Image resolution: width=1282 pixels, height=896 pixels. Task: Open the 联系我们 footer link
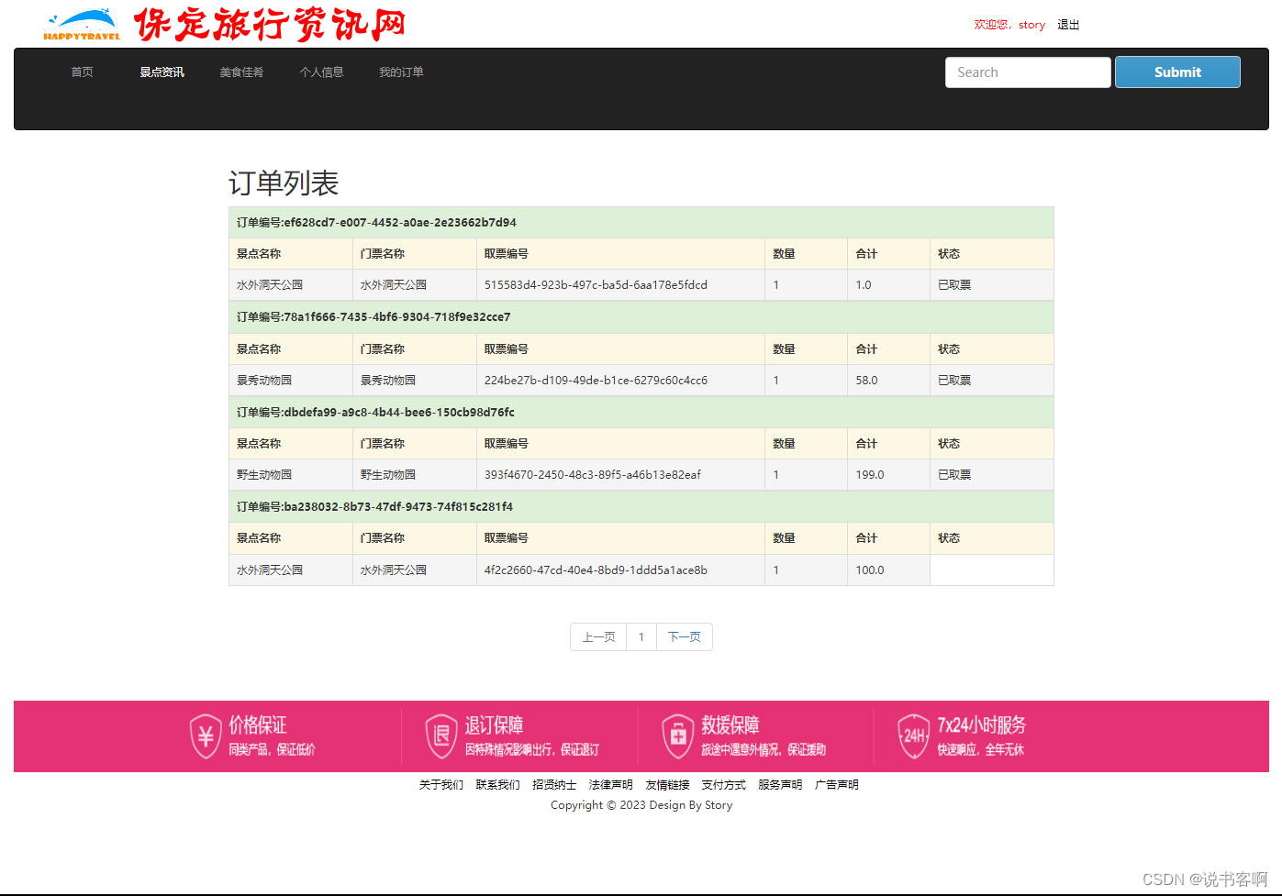(498, 785)
